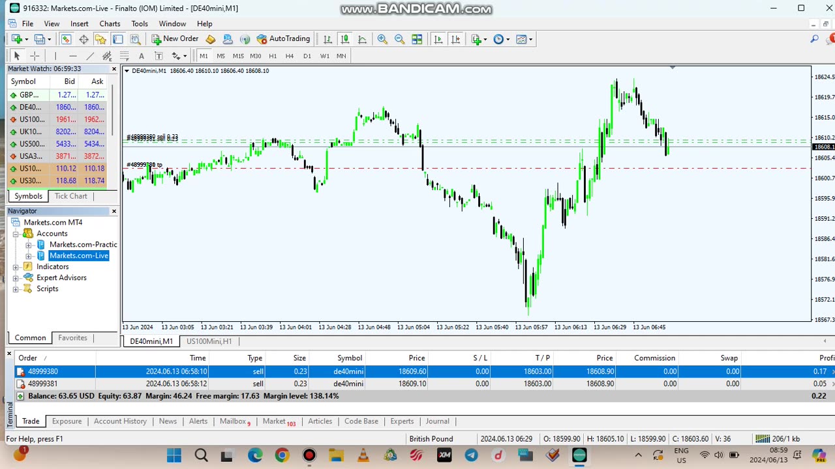Open the Profiles toolbar icon

40,39
